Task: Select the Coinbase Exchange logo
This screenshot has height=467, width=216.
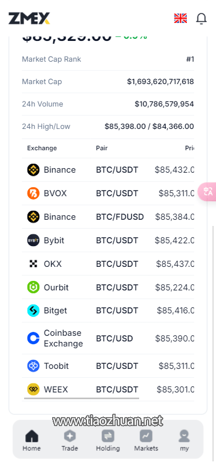Action: pyautogui.click(x=33, y=339)
